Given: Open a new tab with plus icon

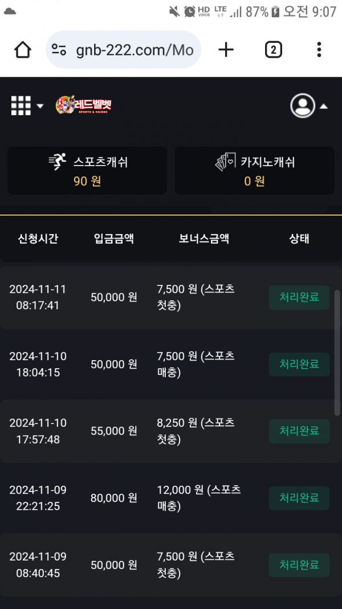Looking at the screenshot, I should [x=226, y=50].
